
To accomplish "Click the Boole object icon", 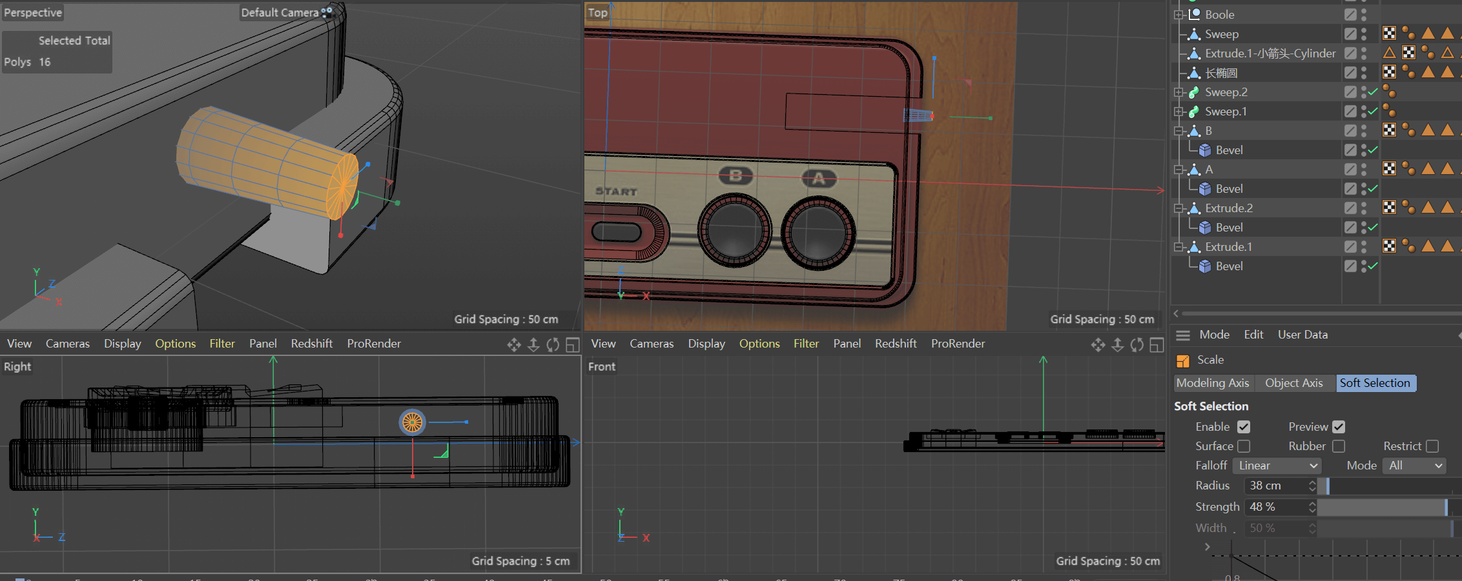I will pos(1194,14).
